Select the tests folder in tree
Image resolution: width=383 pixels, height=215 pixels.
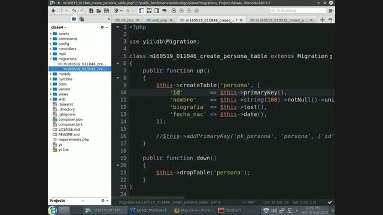[x=62, y=84]
